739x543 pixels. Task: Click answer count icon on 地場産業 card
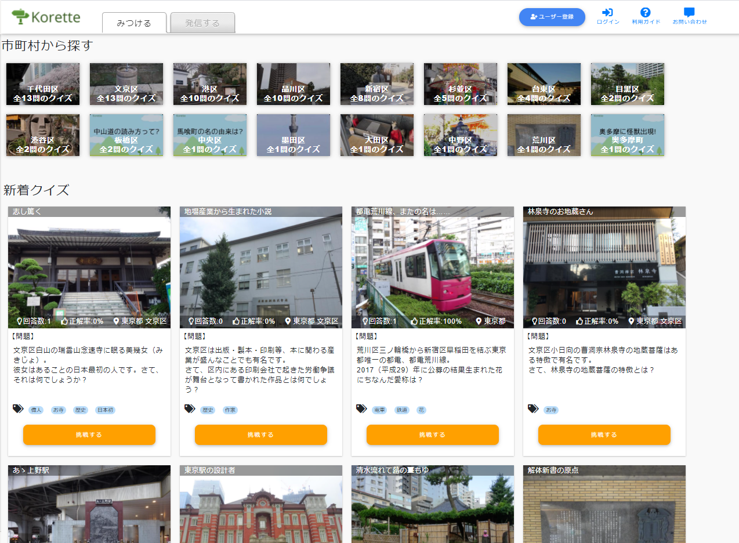[191, 321]
